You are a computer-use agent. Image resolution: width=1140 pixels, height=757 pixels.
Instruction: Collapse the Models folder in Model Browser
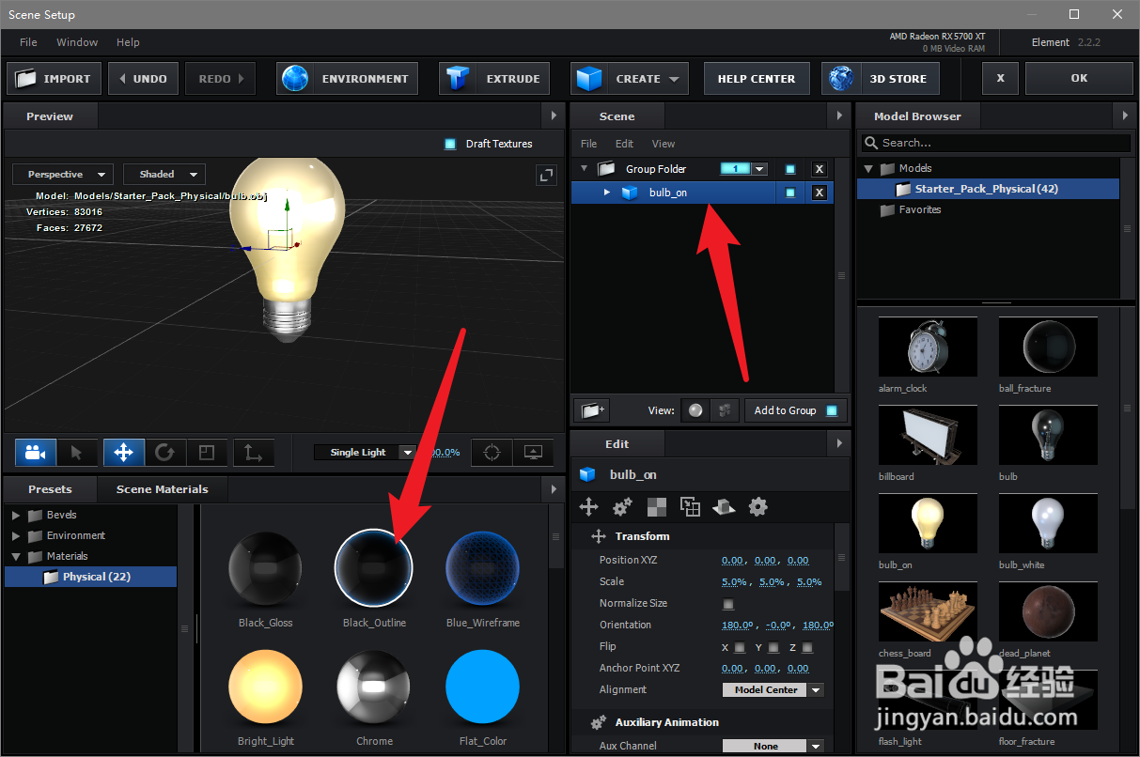pos(868,169)
